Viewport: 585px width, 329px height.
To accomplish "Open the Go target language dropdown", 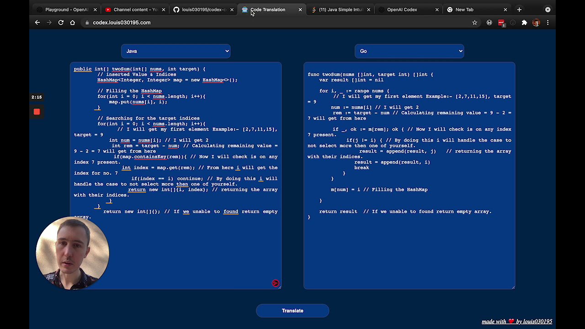I will (x=409, y=51).
